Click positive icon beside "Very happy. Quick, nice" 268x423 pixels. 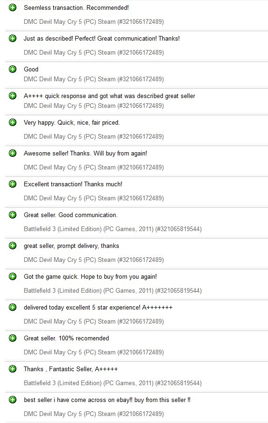13,122
